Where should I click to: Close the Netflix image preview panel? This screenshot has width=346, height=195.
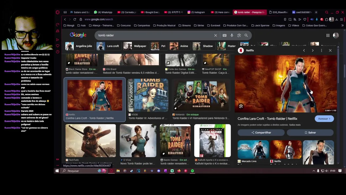click(x=330, y=50)
